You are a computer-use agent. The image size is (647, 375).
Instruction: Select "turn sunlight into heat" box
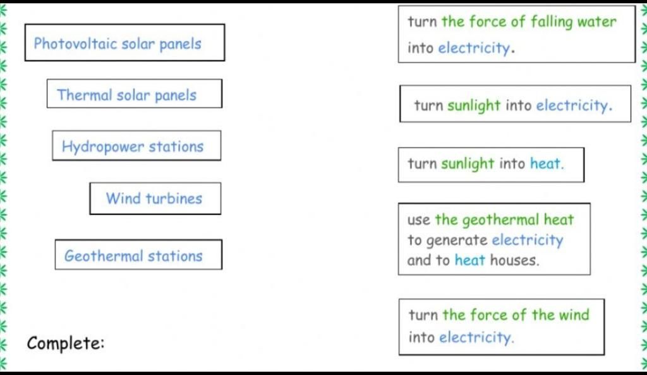(x=491, y=165)
